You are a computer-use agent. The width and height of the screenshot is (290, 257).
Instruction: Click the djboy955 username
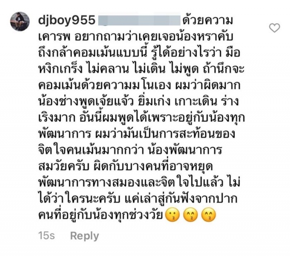[x=67, y=20]
